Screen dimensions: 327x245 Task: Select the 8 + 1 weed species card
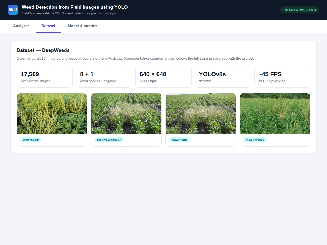point(104,77)
